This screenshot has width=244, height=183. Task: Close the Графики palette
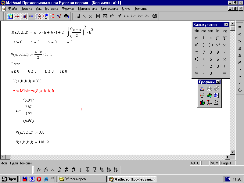tap(218, 82)
